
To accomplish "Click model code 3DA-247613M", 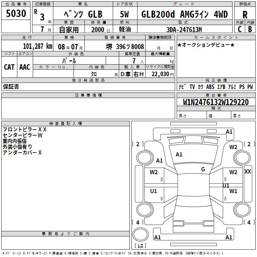I will pyautogui.click(x=184, y=30).
